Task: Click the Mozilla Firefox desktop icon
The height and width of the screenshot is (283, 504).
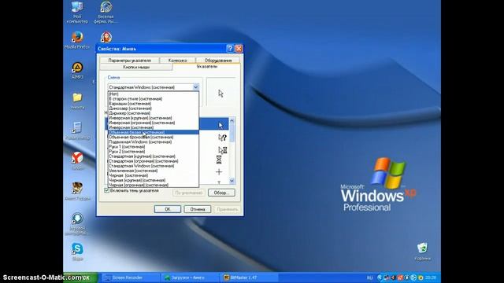Action: [77, 40]
